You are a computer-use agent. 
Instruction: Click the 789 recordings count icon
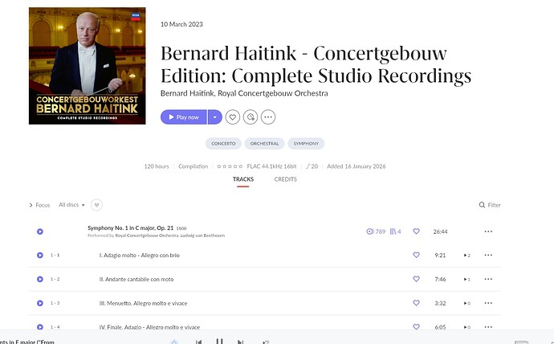pyautogui.click(x=376, y=231)
